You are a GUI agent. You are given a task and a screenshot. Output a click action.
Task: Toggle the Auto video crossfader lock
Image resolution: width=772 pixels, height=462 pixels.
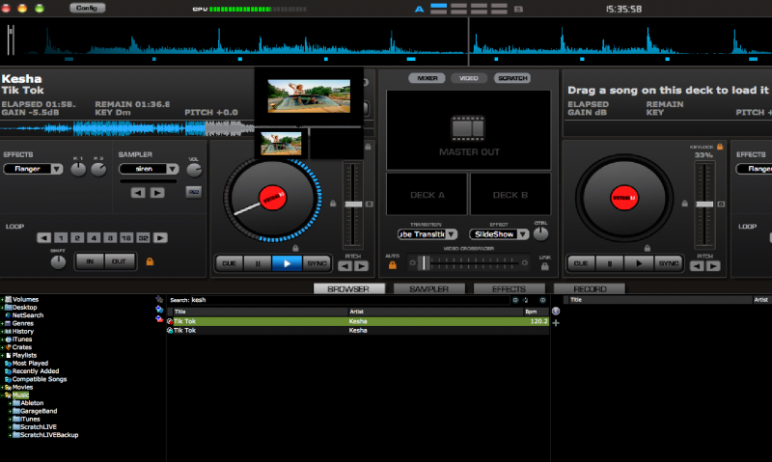coord(393,263)
